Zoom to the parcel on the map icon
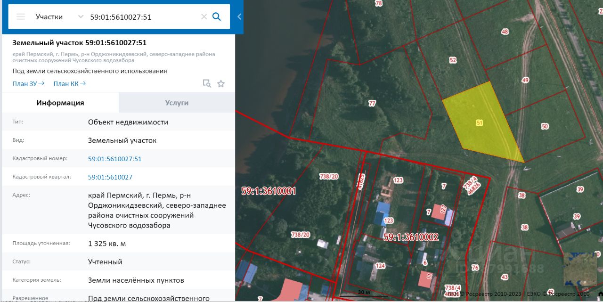 coord(207,83)
